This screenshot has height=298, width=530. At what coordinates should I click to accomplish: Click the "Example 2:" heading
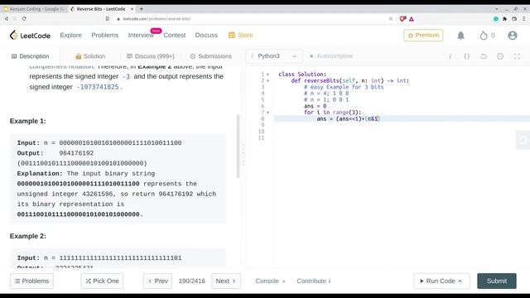click(27, 236)
